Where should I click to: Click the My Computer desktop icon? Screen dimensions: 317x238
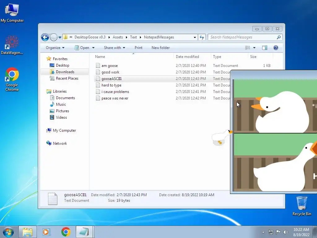tap(12, 13)
